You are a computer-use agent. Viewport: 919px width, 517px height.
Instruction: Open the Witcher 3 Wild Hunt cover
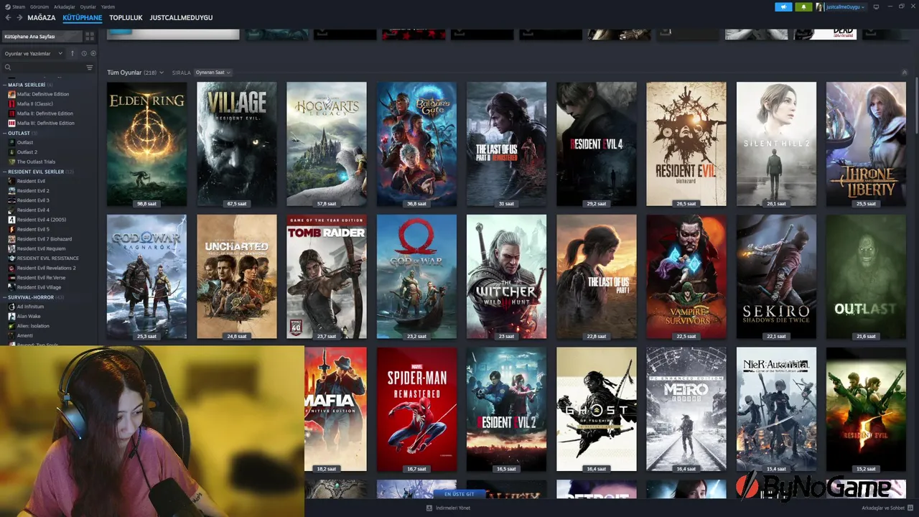pos(506,276)
